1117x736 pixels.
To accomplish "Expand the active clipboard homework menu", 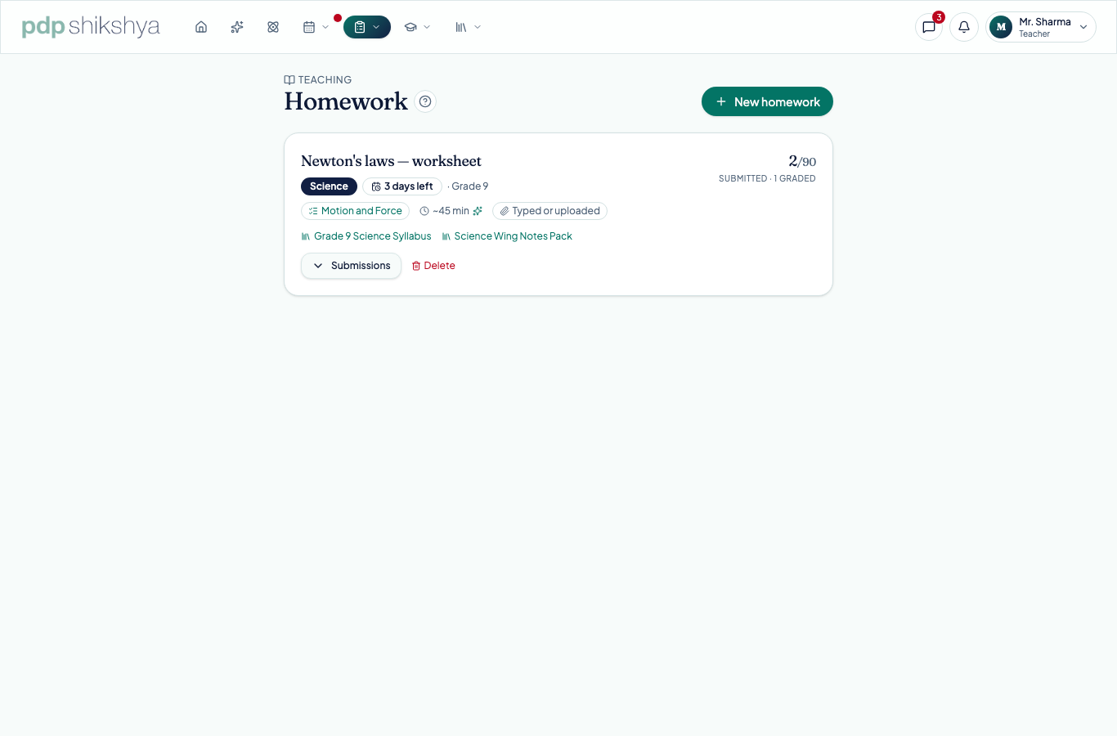I will pyautogui.click(x=367, y=27).
